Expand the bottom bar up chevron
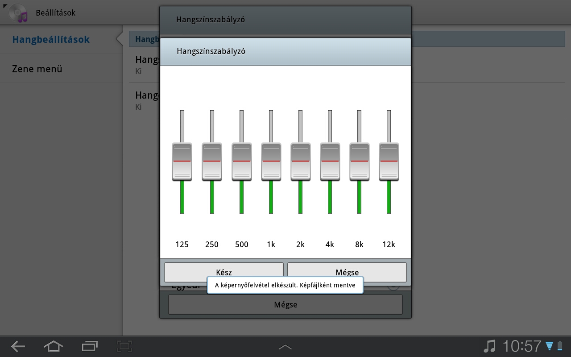 (x=285, y=347)
